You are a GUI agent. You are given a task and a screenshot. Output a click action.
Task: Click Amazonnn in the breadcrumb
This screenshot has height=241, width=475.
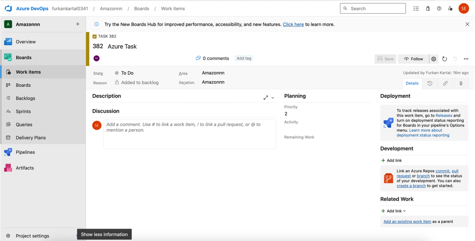coord(111,8)
